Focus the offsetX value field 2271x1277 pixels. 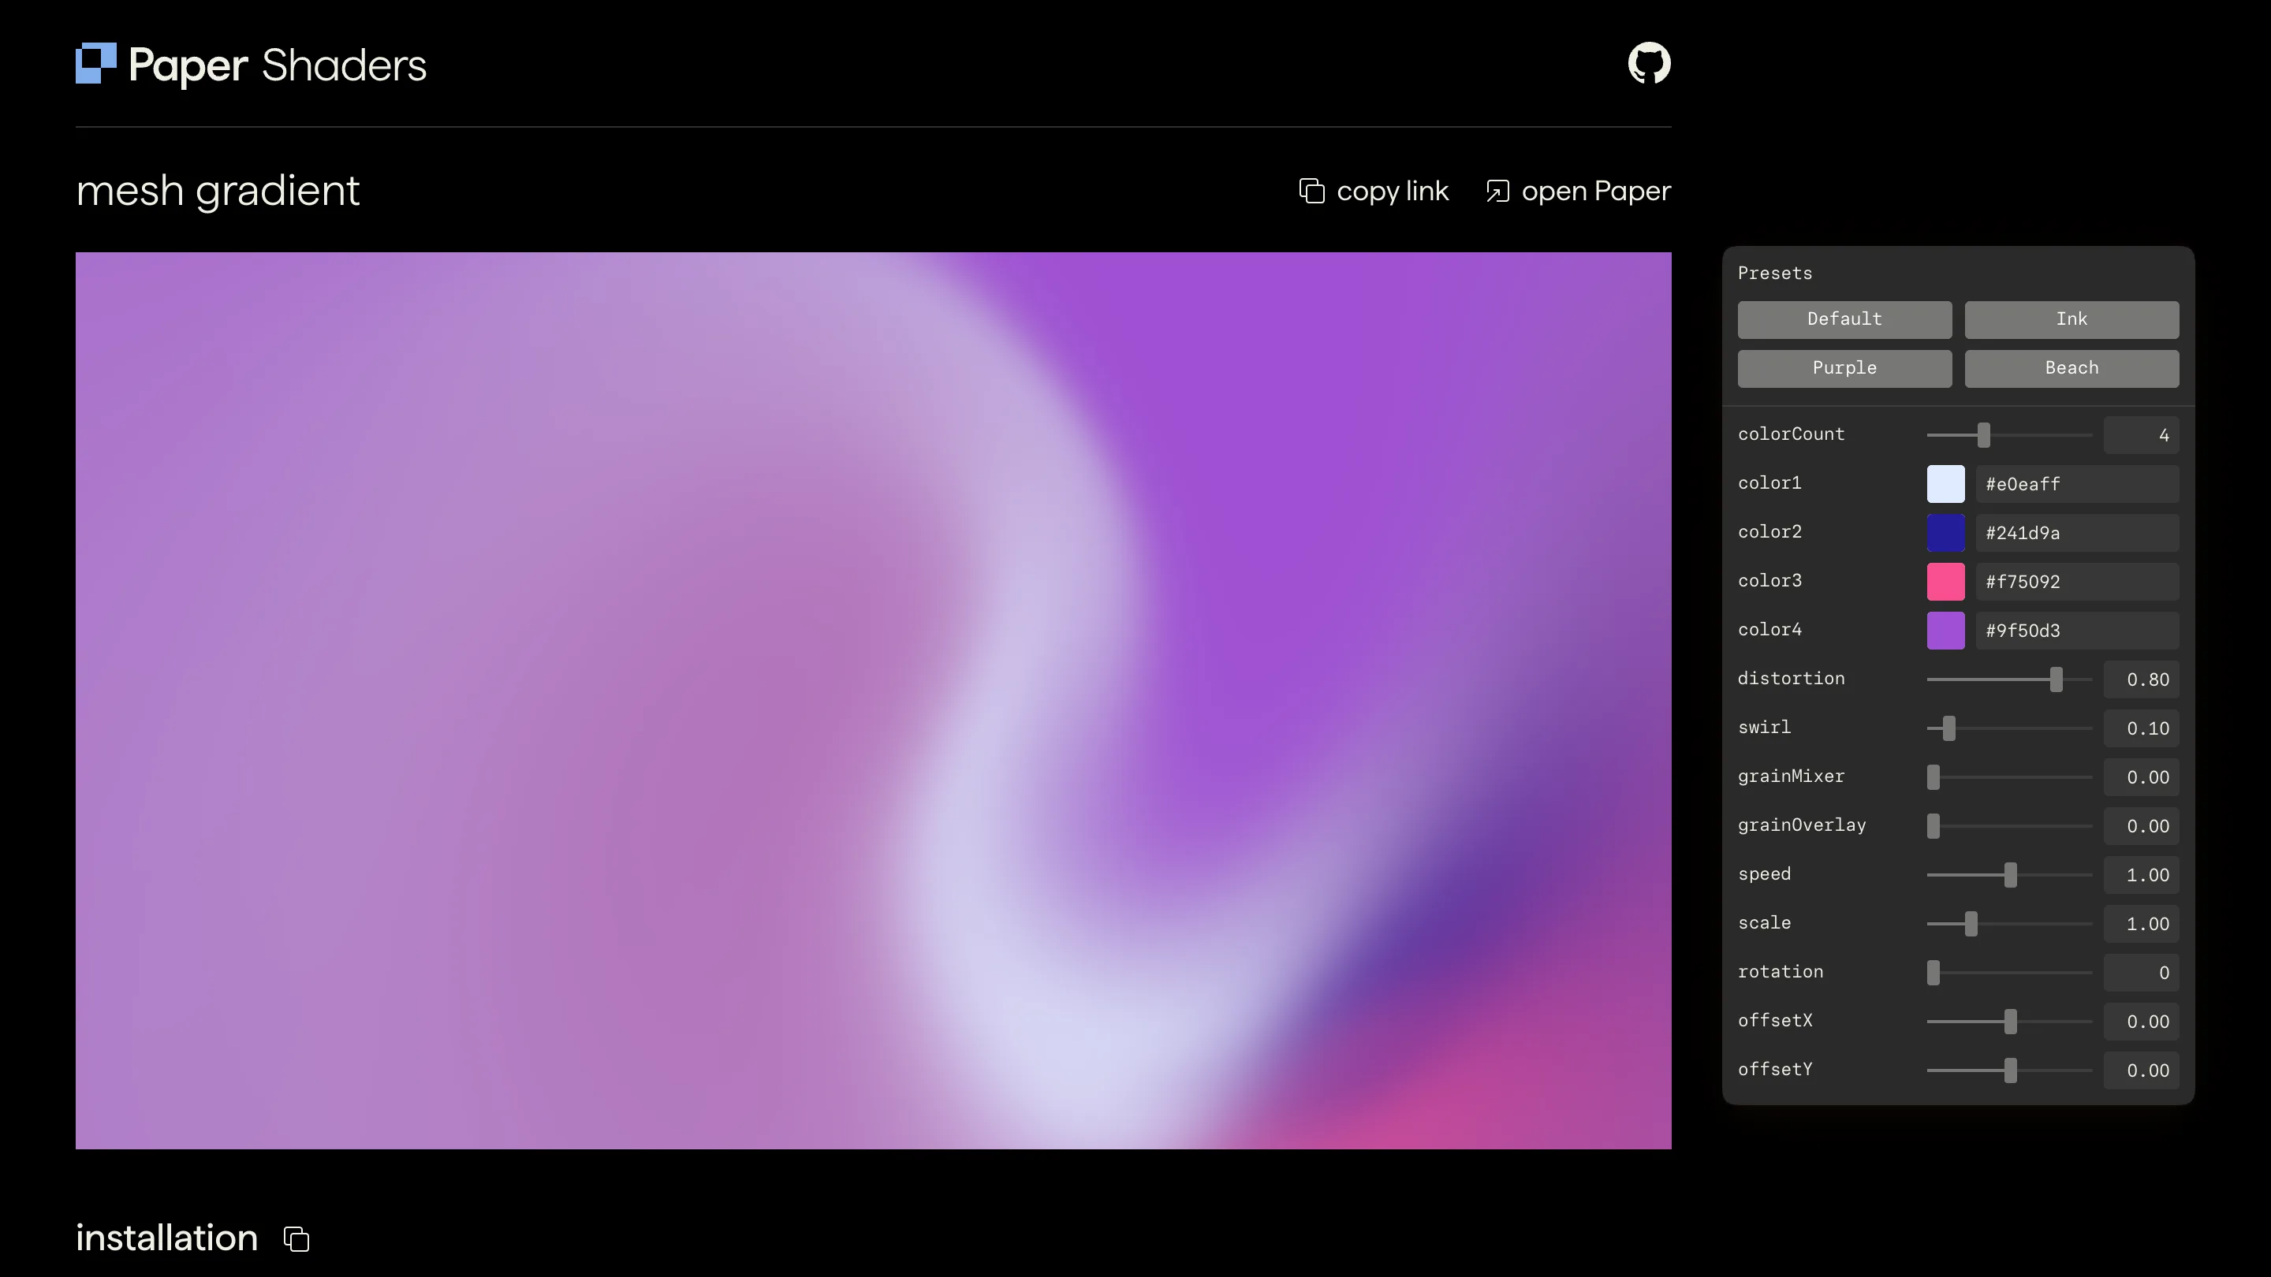coord(2142,1022)
